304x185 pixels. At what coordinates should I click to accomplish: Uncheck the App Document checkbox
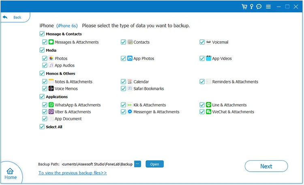click(45, 119)
